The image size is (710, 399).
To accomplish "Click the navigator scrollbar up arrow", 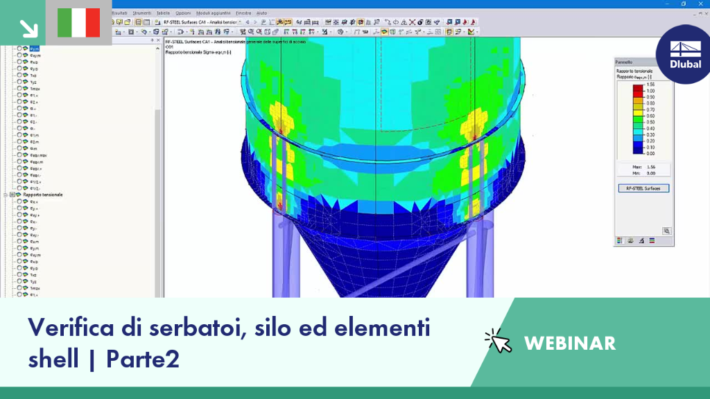I will [x=157, y=48].
